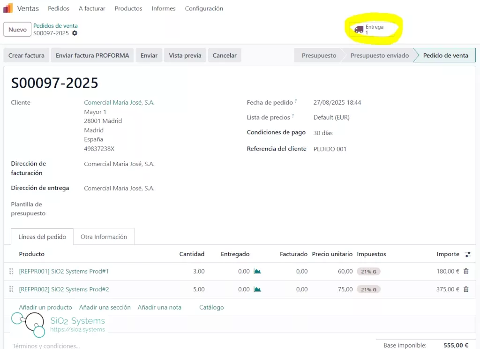Open the gear menu beside S00097-2025
This screenshot has height=349, width=480.
pos(75,33)
